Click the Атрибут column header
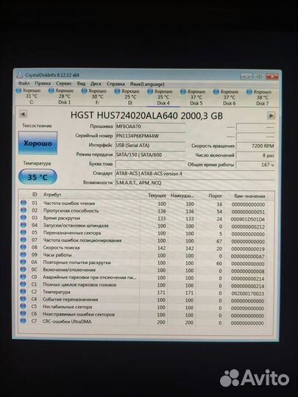 tap(52, 194)
